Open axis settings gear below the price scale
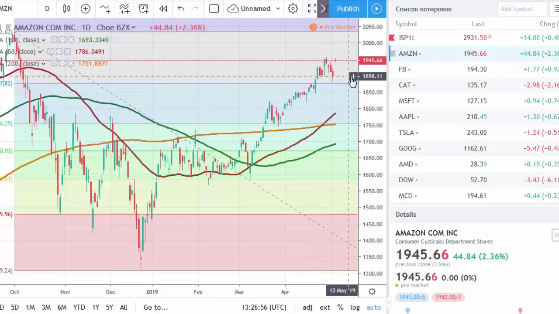Screen dimensions: 559x314 coord(372,291)
